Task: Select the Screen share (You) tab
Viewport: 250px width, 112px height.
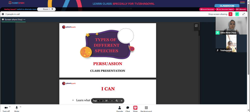Action: pos(13,19)
